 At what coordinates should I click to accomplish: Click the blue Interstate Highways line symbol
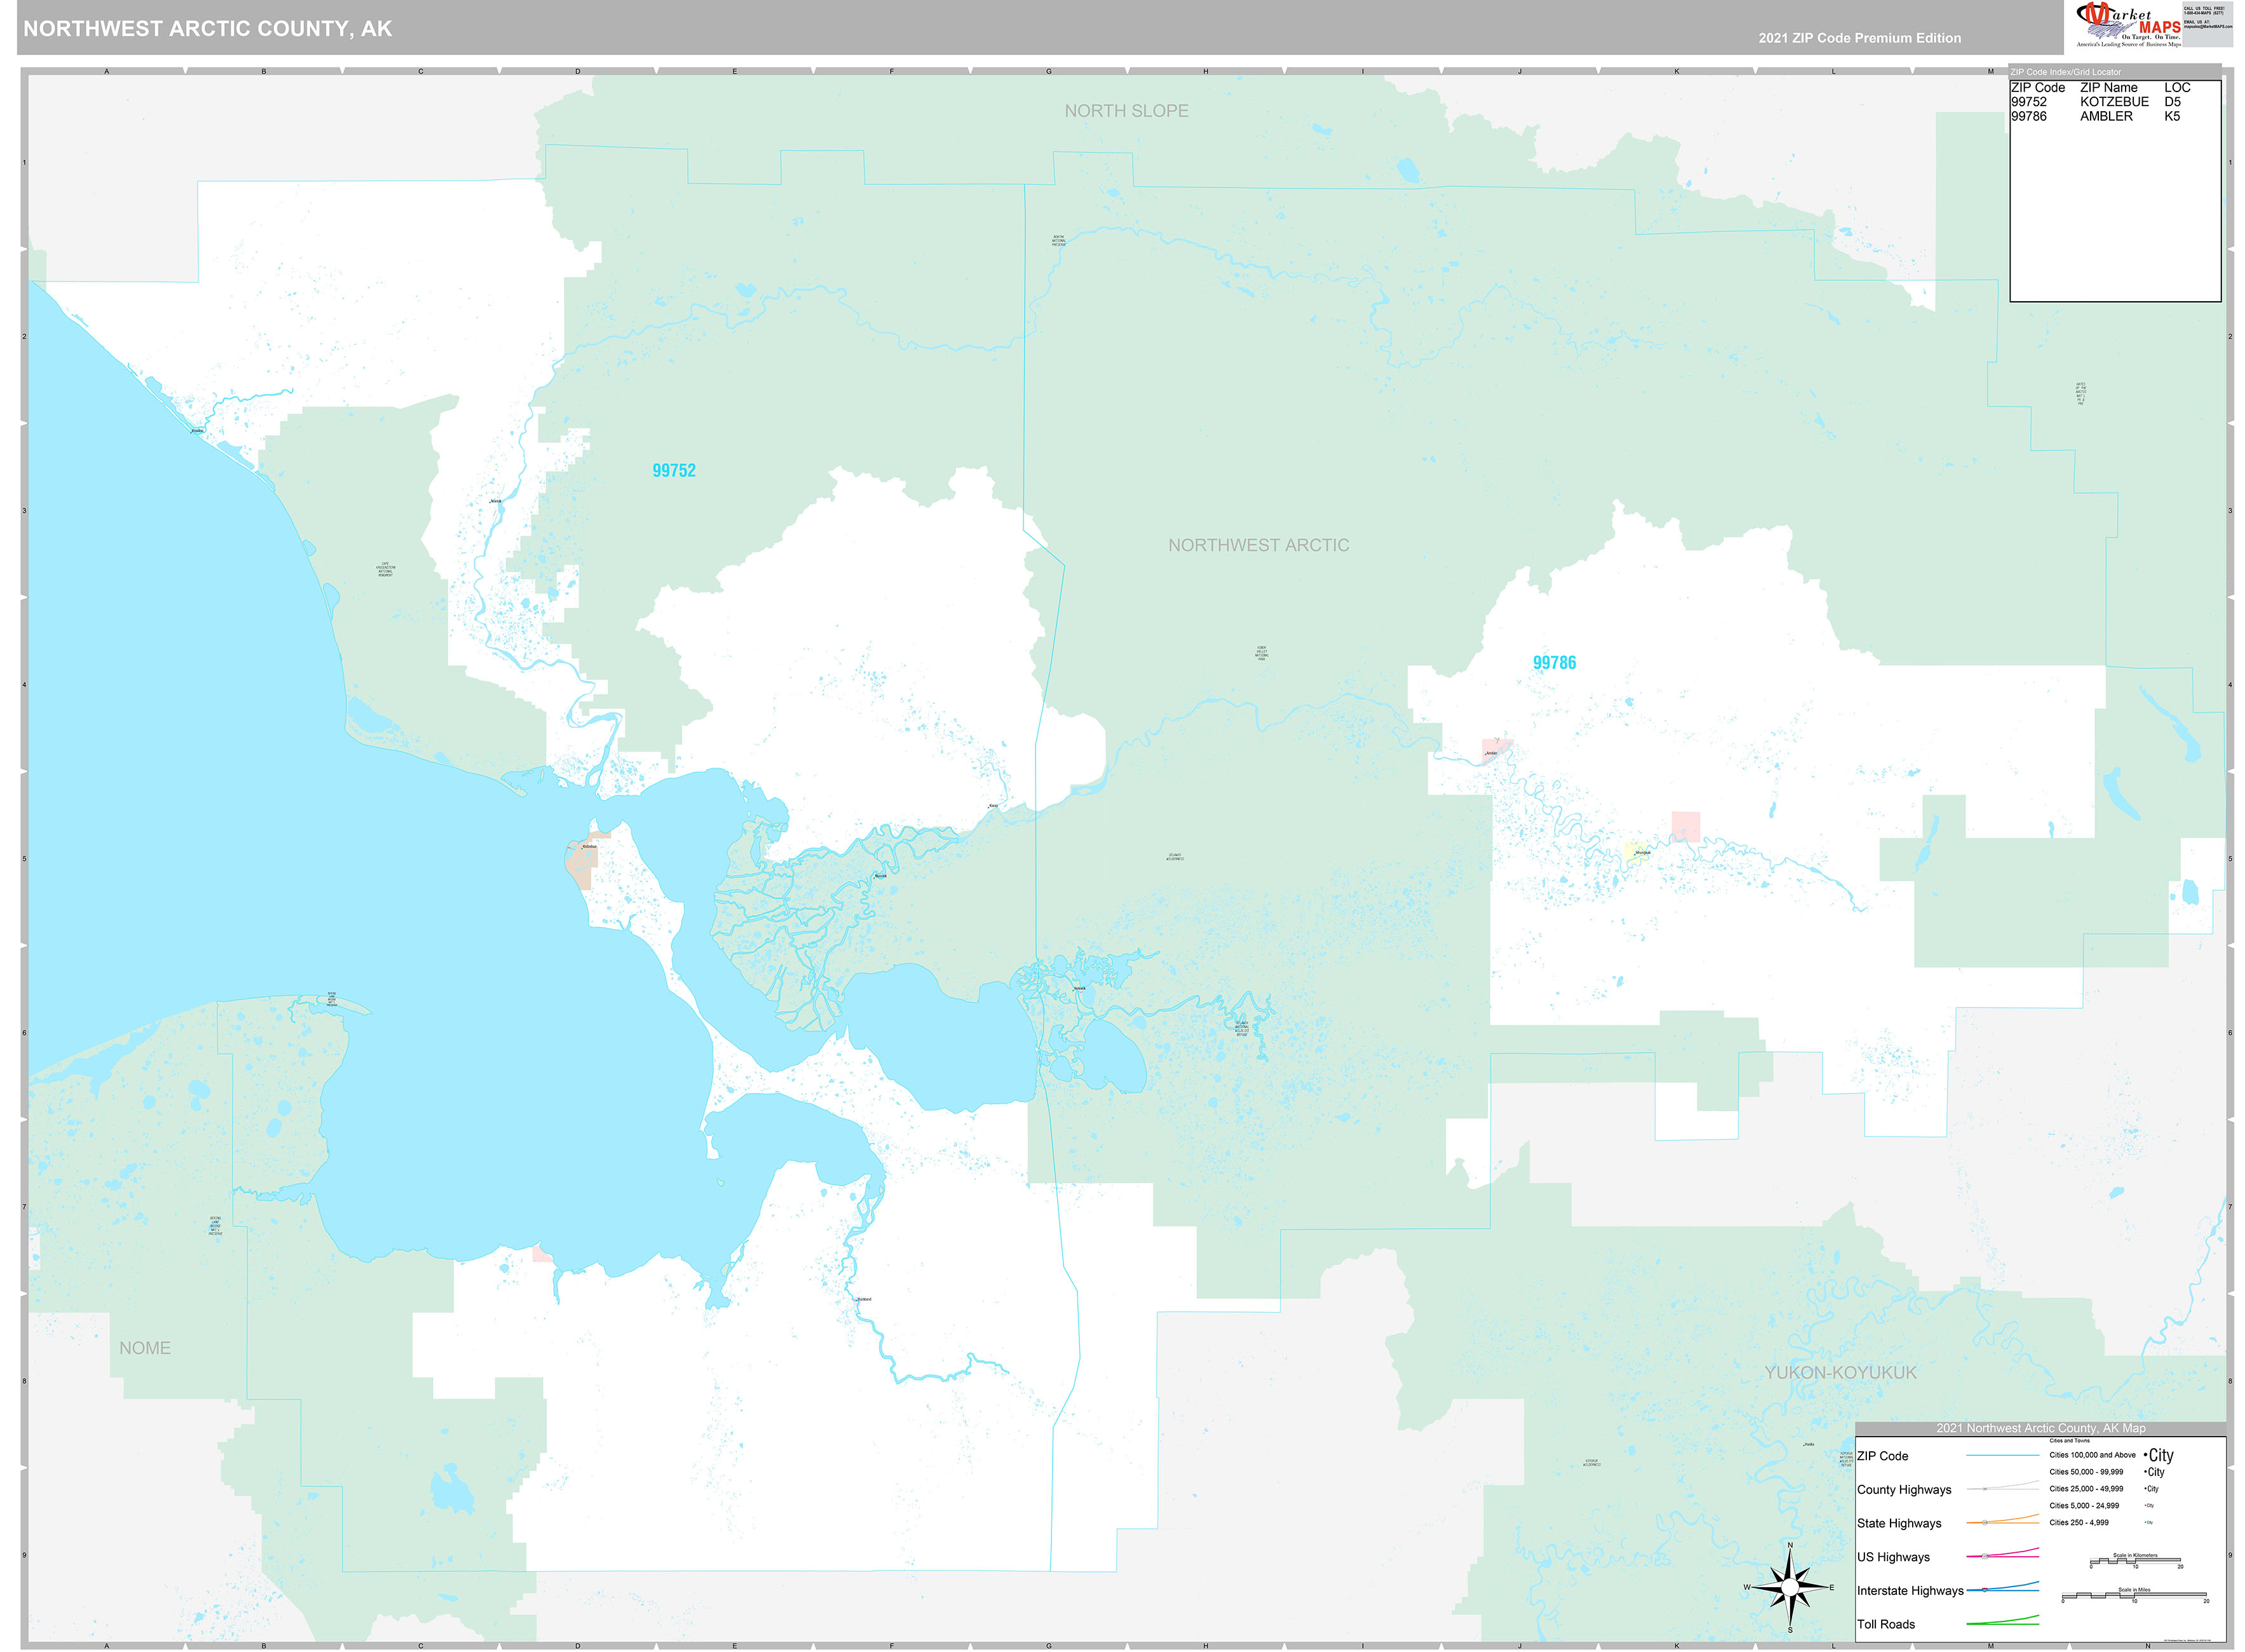[2004, 1590]
